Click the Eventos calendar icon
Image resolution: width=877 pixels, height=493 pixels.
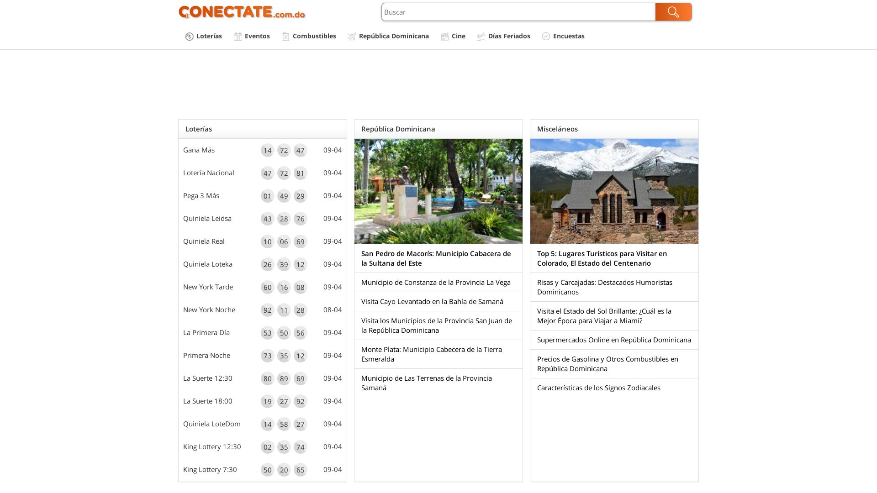238,37
